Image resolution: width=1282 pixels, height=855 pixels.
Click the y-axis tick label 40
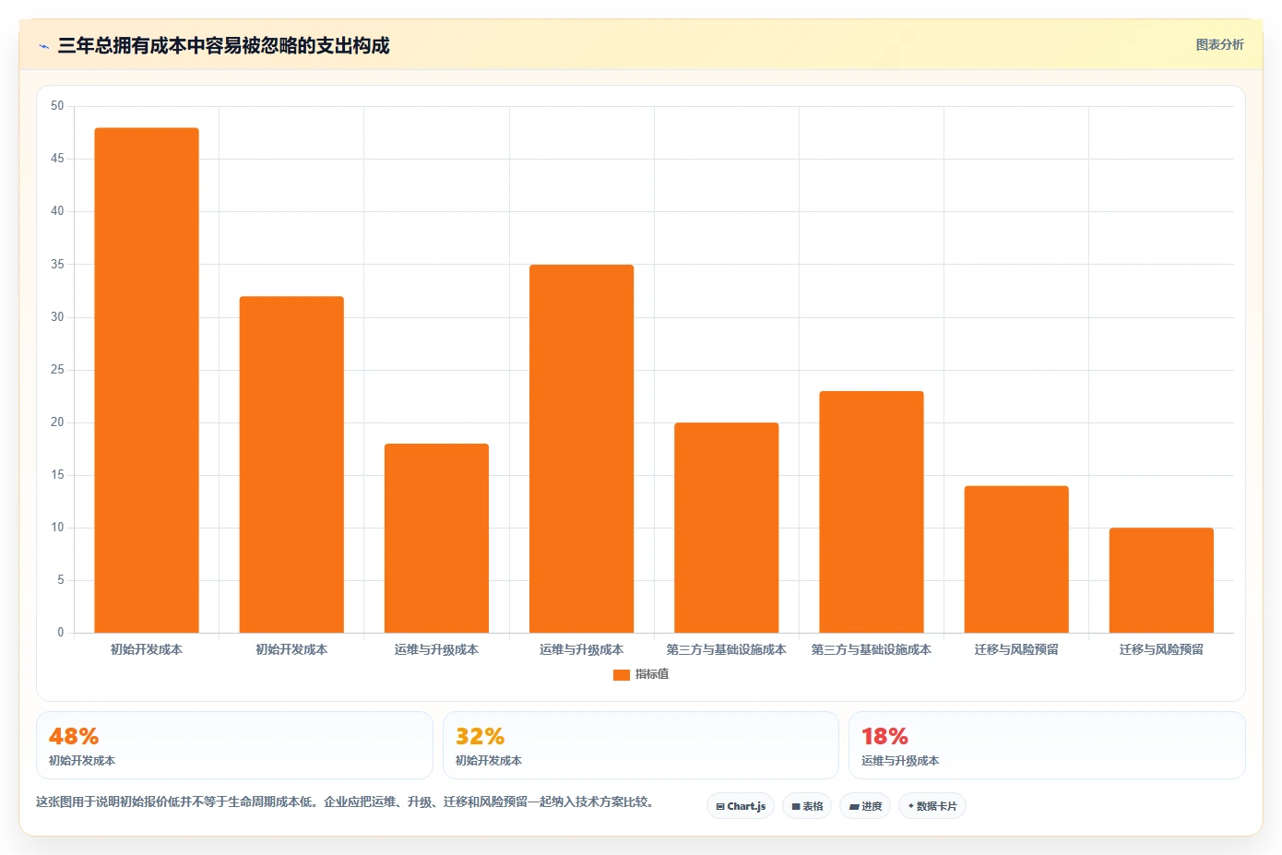point(57,211)
